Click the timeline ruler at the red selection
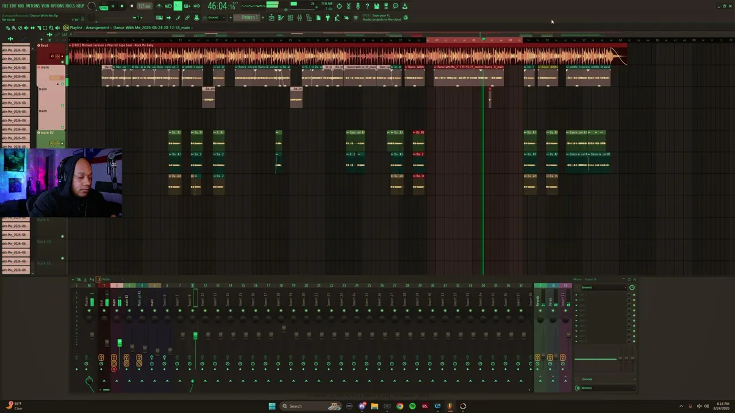This screenshot has height=413, width=735. (x=474, y=40)
